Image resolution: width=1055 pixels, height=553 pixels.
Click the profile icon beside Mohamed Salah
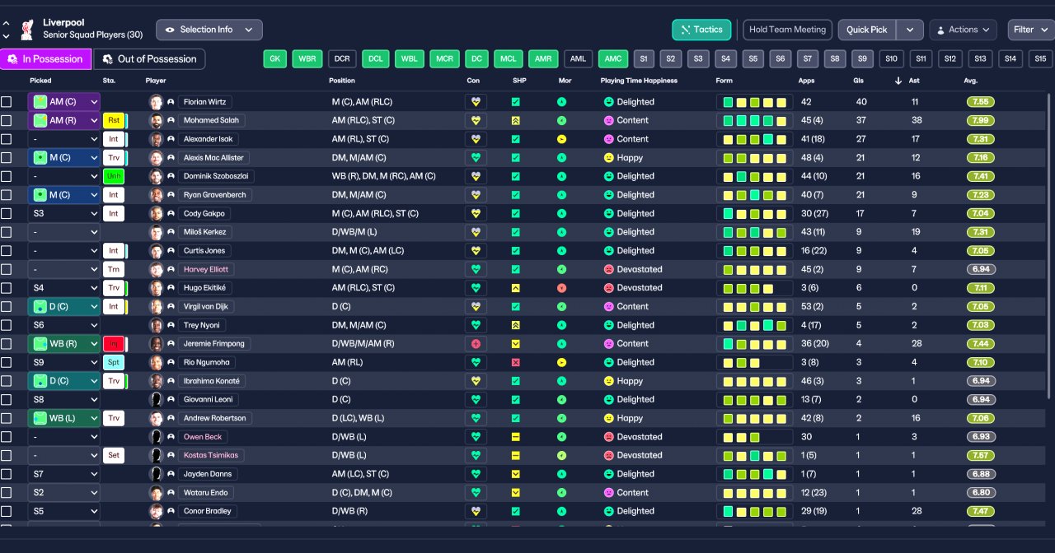171,121
